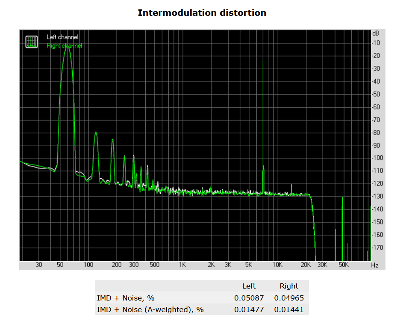The width and height of the screenshot is (403, 327).
Task: Click the -50 dB axis label
Action: pyautogui.click(x=376, y=94)
